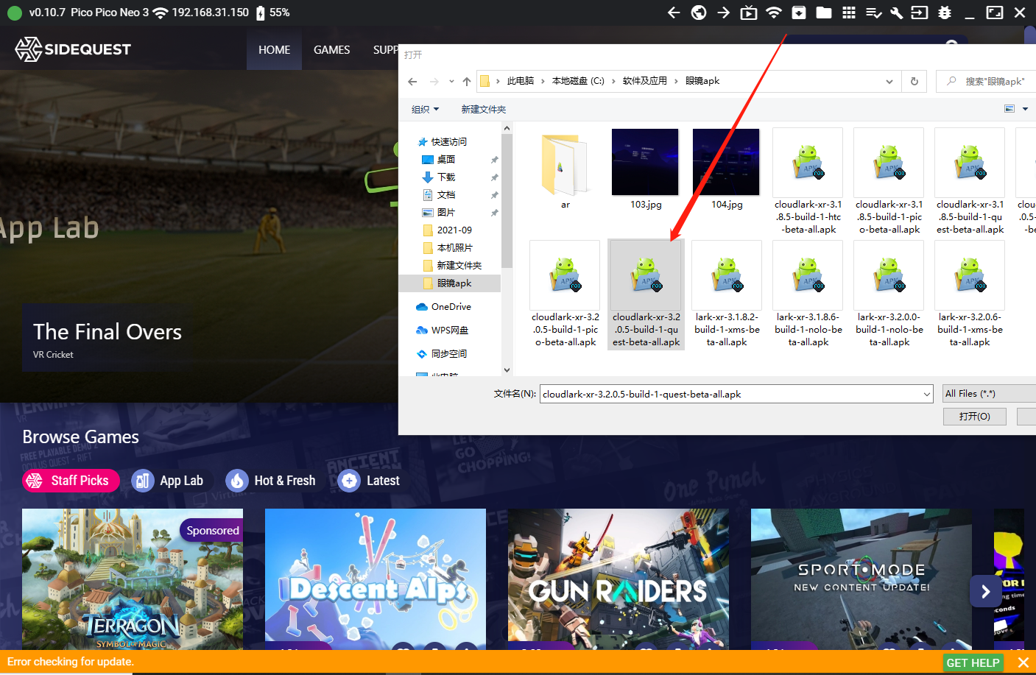Expand the address bar history dropdown
Screen dimensions: 1036x675
coord(889,82)
